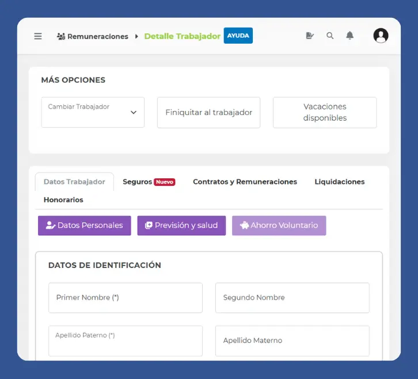The height and width of the screenshot is (379, 418).
Task: Select the Liquidaciones tab
Action: (339, 182)
